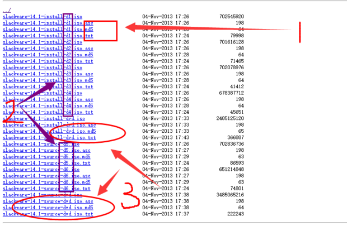Open slackware-14.1-install-d3.iso.md5 link
347x226 pixels.
coord(48,80)
